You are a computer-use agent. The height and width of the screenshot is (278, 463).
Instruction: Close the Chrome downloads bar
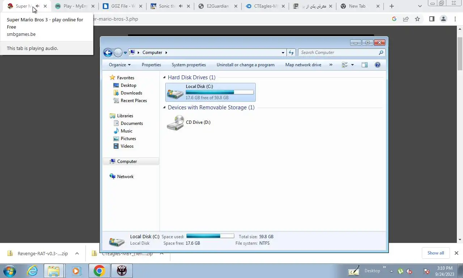(456, 253)
